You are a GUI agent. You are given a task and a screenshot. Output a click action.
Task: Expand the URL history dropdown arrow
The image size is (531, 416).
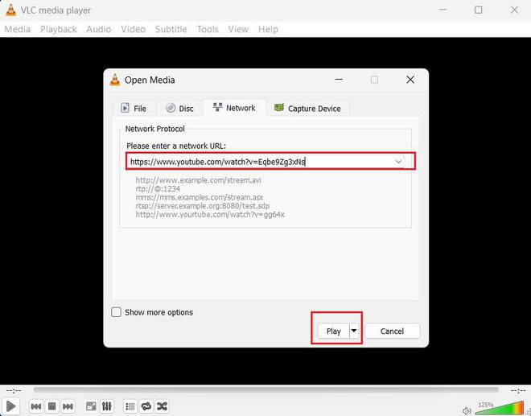click(398, 162)
